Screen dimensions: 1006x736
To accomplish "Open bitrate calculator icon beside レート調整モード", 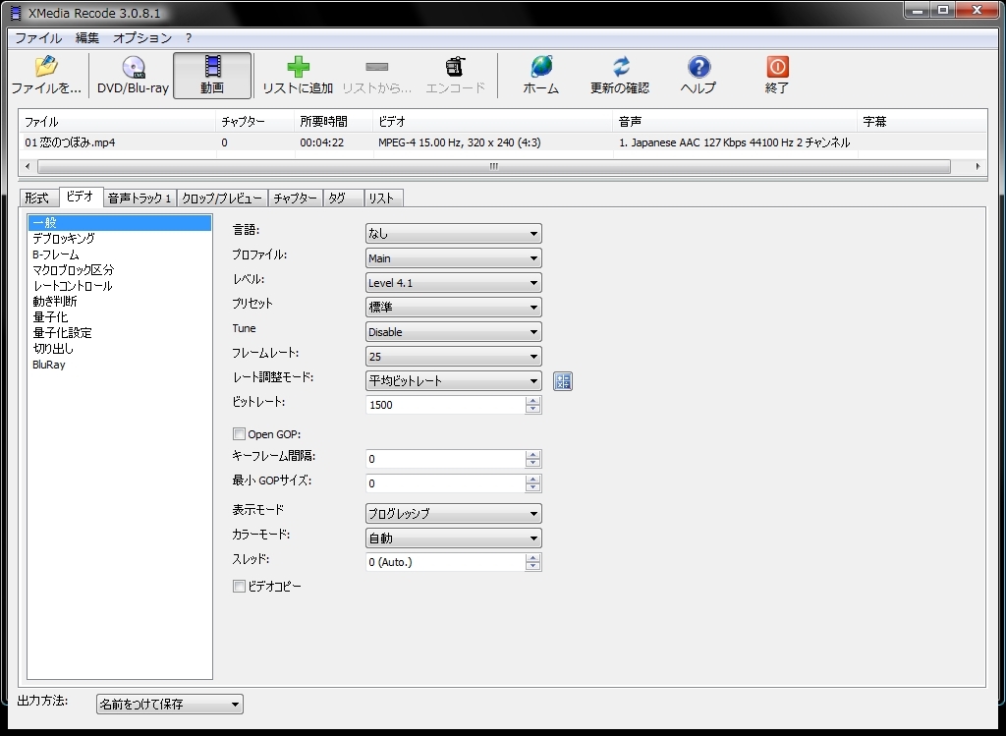I will coord(562,381).
